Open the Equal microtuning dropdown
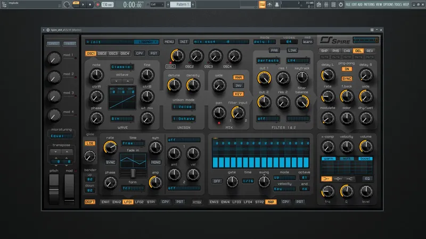Screen dimensions: 426x239 [61, 136]
